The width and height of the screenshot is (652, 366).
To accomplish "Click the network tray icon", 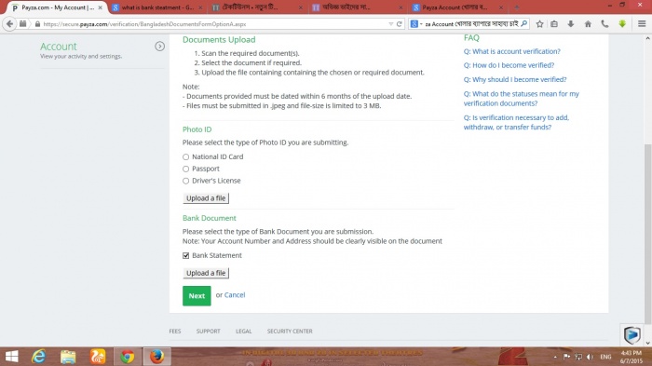I will (578, 357).
